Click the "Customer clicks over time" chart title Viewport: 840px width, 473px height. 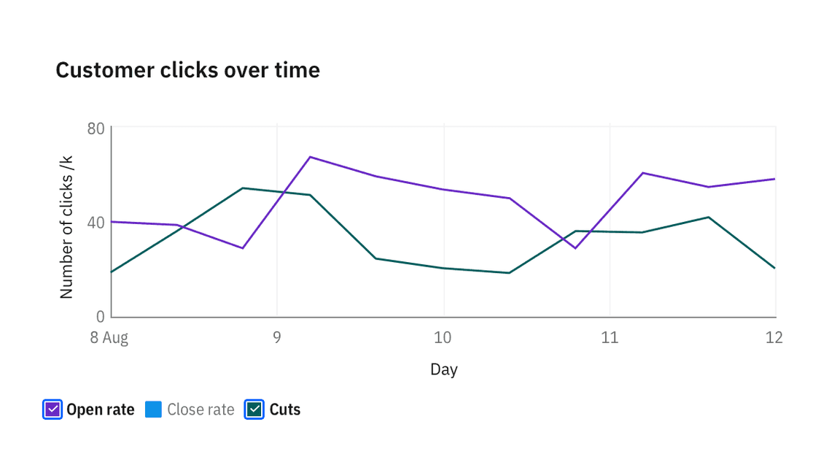(x=187, y=70)
